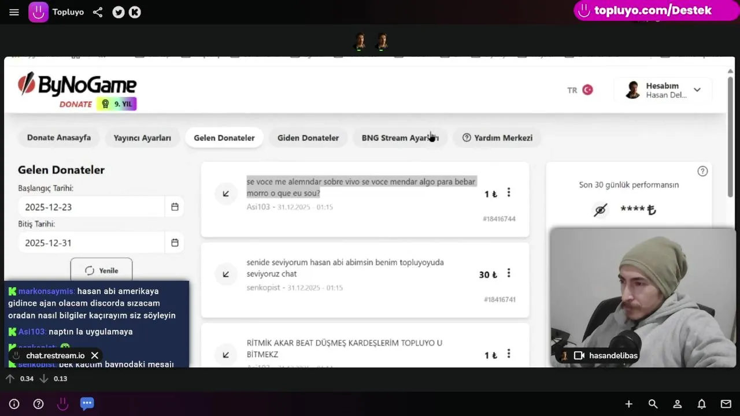Click donation ID #18416741

tap(499, 299)
